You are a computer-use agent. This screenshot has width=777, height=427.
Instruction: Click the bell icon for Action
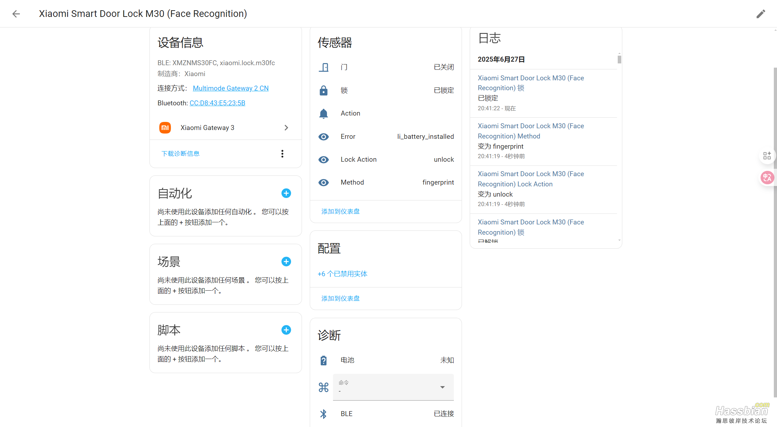tap(323, 113)
